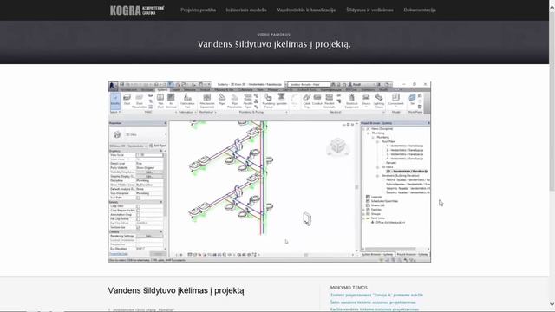
Task: Expand the Groups node in Project Browser
Action: (x=364, y=214)
